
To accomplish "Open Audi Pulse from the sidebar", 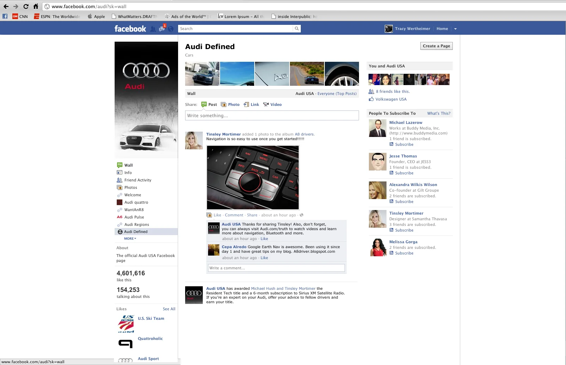I will pyautogui.click(x=134, y=217).
